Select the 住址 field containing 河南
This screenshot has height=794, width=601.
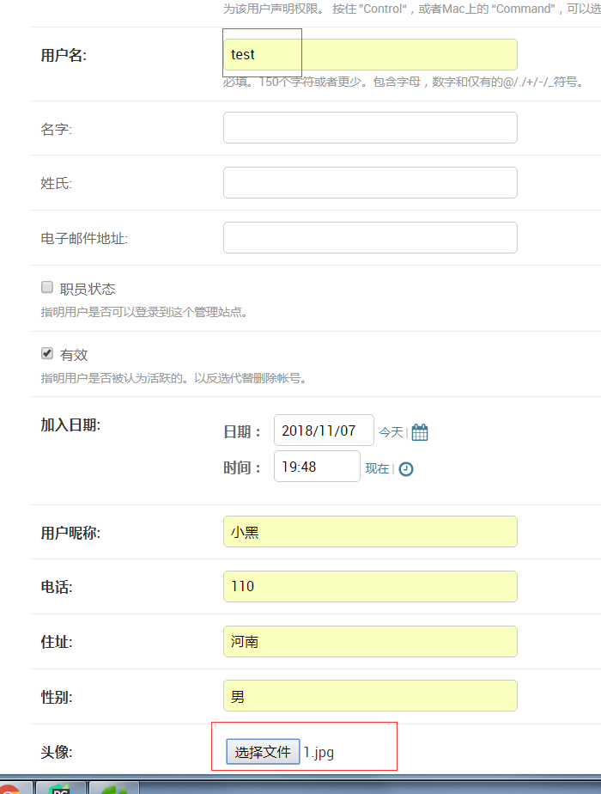click(x=369, y=641)
